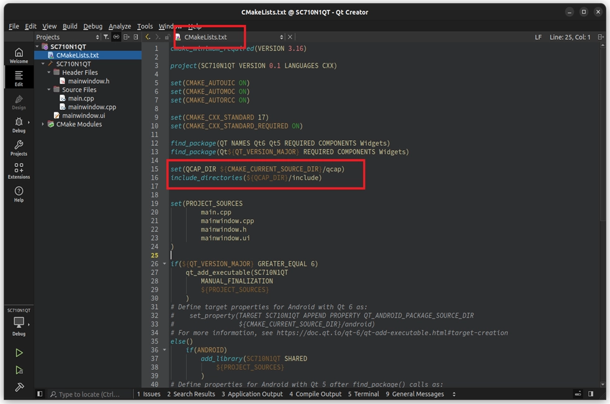Open the Projects mode with wrench icon

coord(19,148)
